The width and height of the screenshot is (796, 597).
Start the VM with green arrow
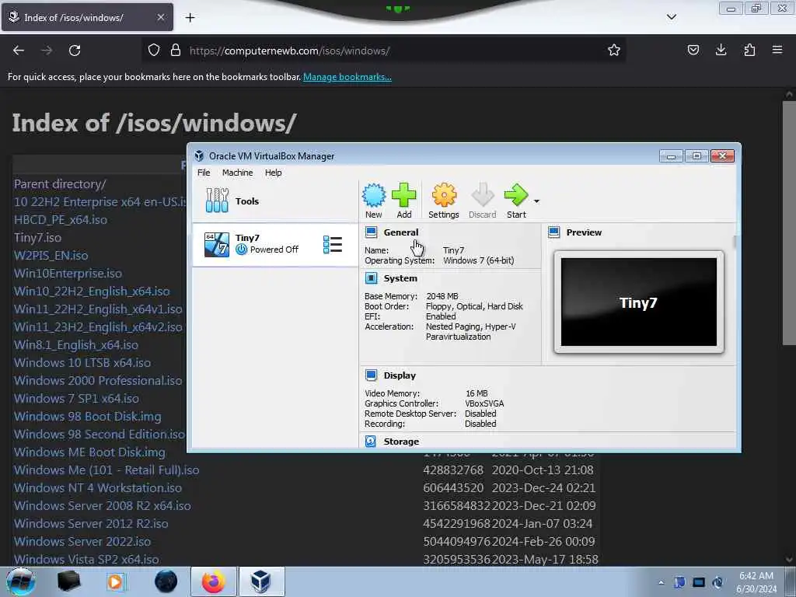pyautogui.click(x=516, y=201)
